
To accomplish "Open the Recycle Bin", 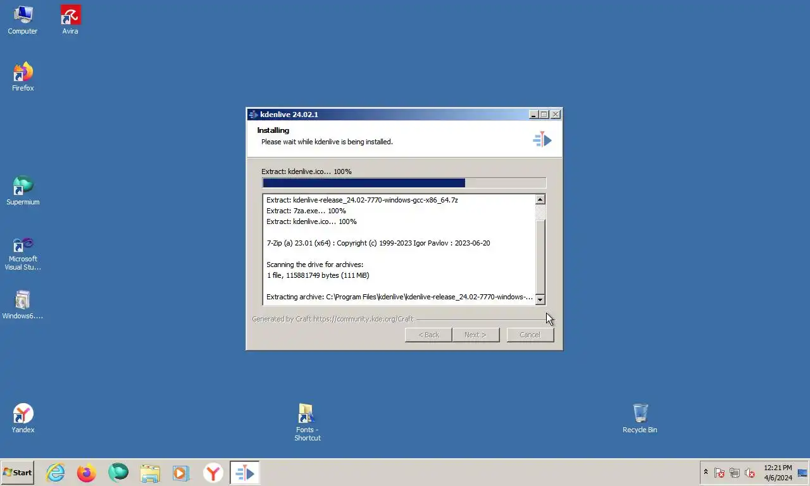I will [x=640, y=419].
